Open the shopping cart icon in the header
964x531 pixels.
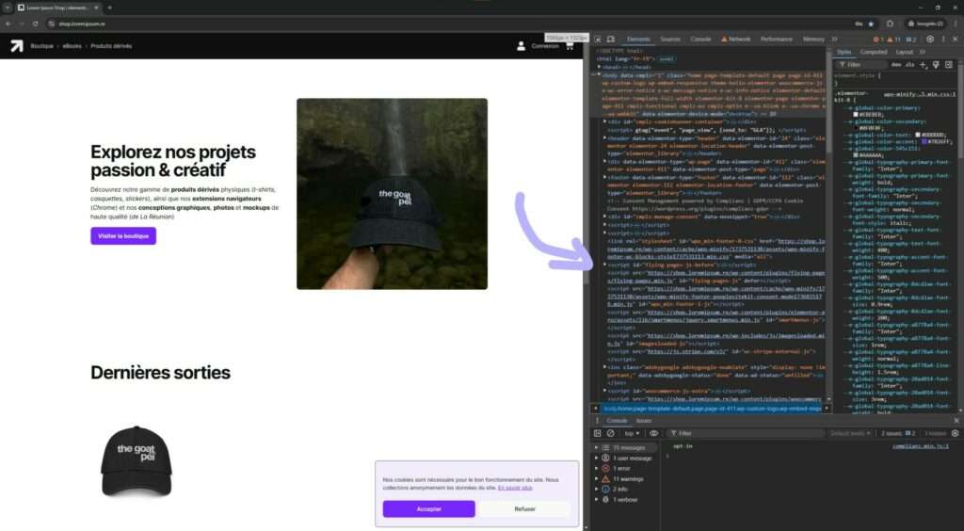570,46
